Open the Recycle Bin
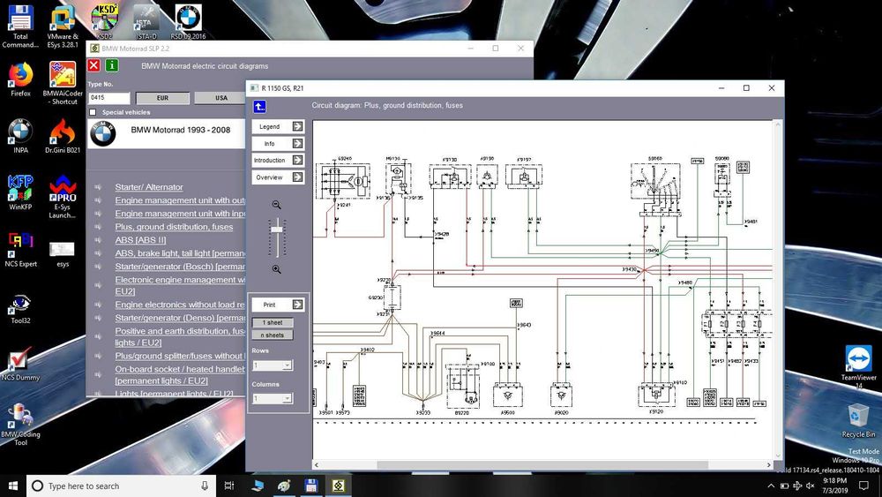The width and height of the screenshot is (882, 497). tap(858, 421)
